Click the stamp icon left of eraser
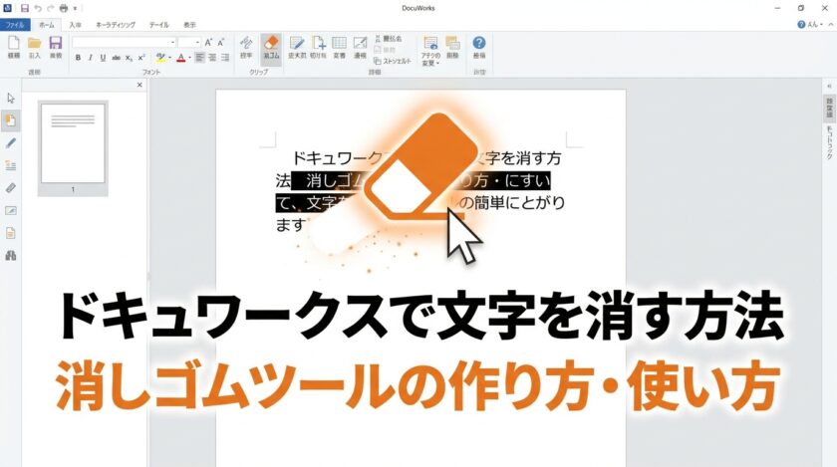 pos(246,48)
